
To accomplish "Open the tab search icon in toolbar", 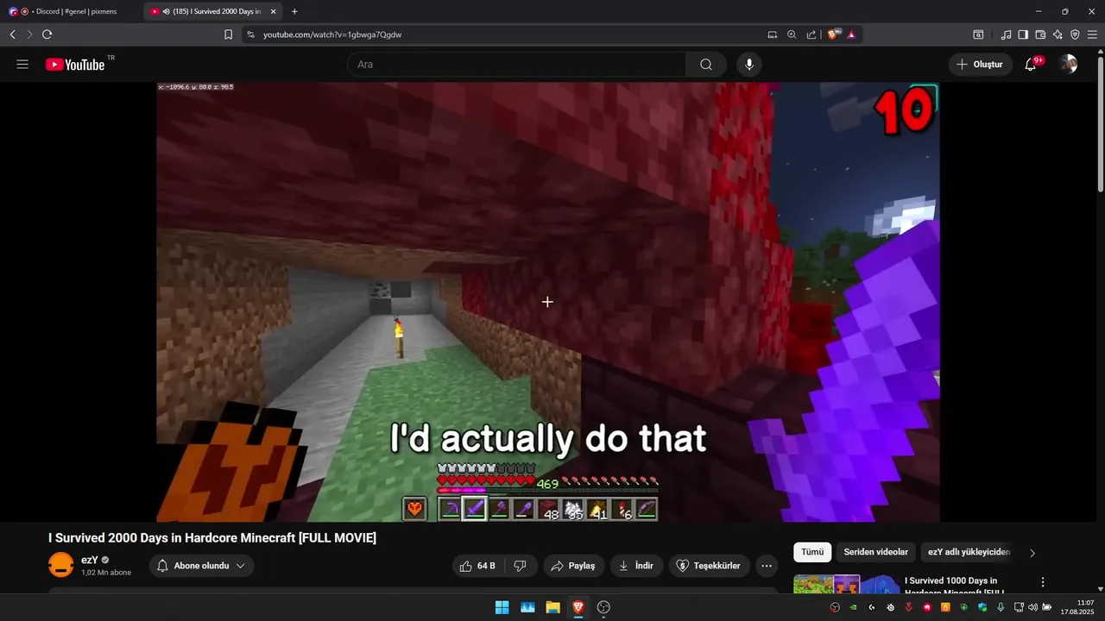I will [978, 34].
